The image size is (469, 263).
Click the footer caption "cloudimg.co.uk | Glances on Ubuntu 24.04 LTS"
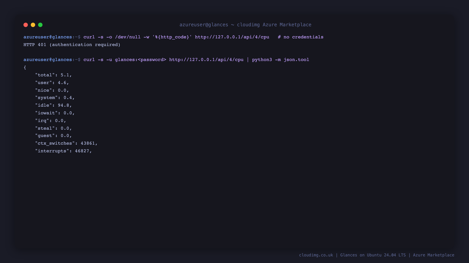[x=352, y=255]
